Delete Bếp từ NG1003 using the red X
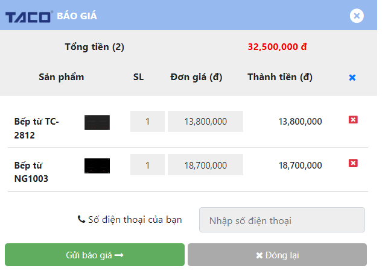 [x=353, y=163]
